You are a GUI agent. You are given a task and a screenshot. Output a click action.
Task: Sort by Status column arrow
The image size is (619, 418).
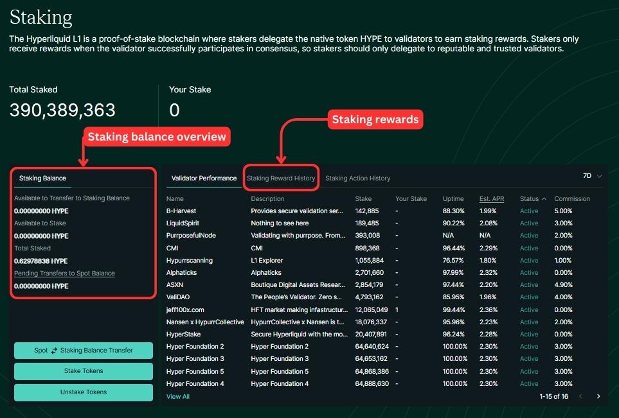[544, 199]
